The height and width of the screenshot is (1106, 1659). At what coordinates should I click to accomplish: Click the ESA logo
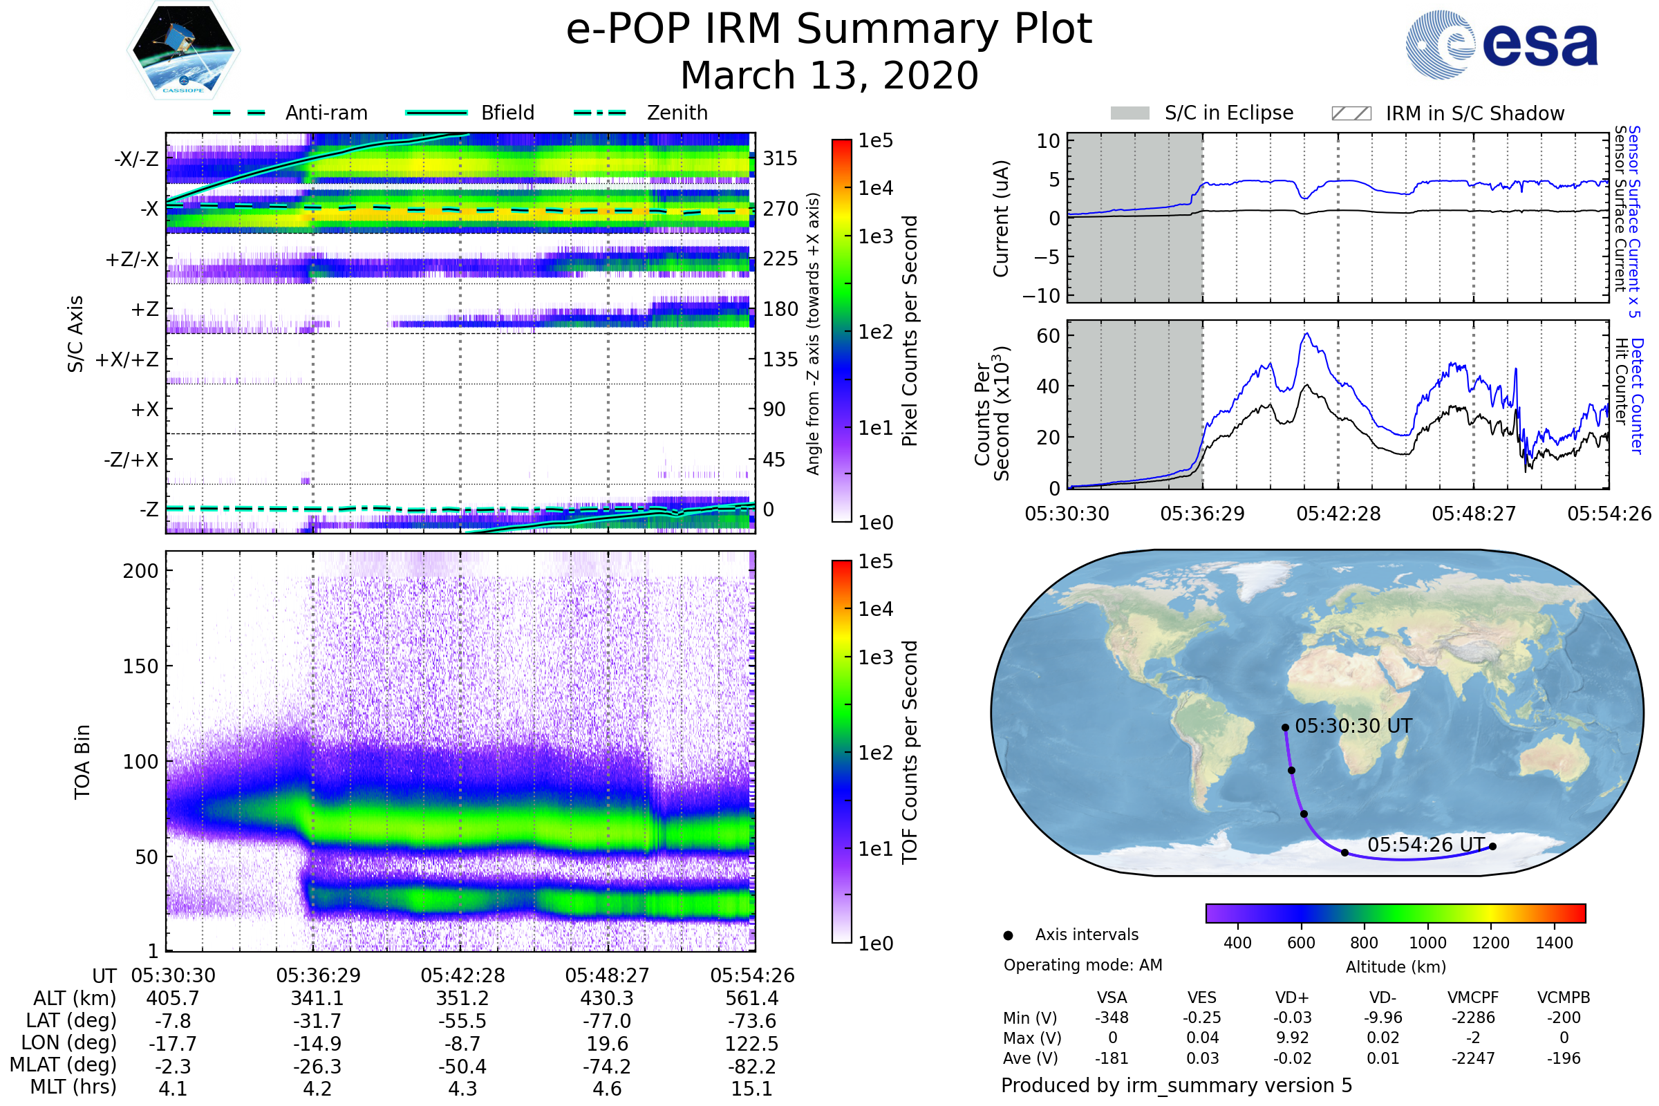pos(1501,44)
